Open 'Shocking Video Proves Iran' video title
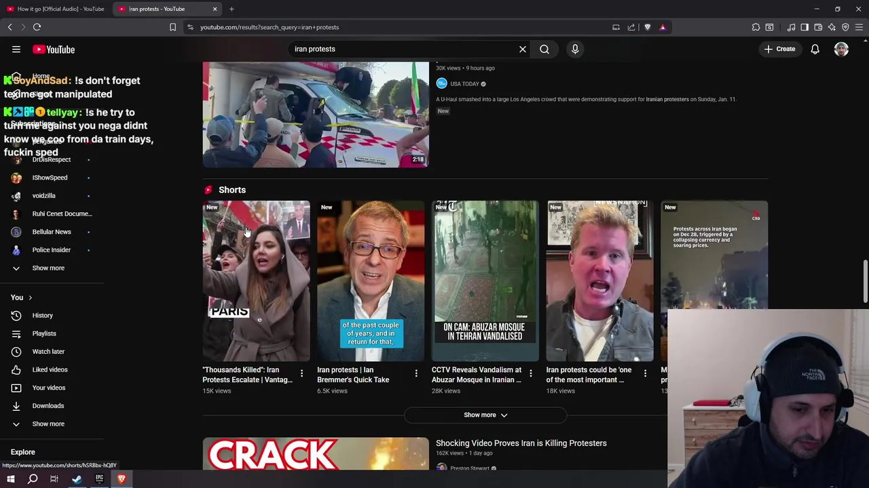869x488 pixels. pos(521,443)
